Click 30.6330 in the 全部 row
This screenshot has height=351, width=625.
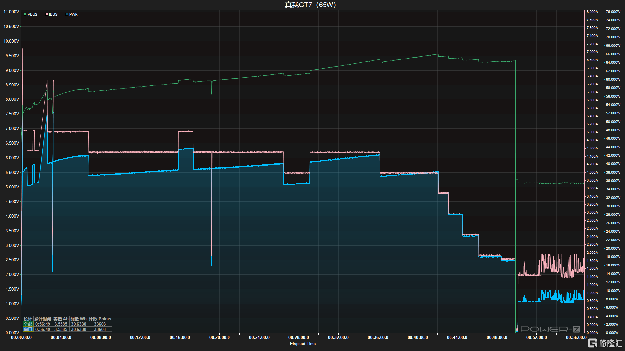click(78, 324)
